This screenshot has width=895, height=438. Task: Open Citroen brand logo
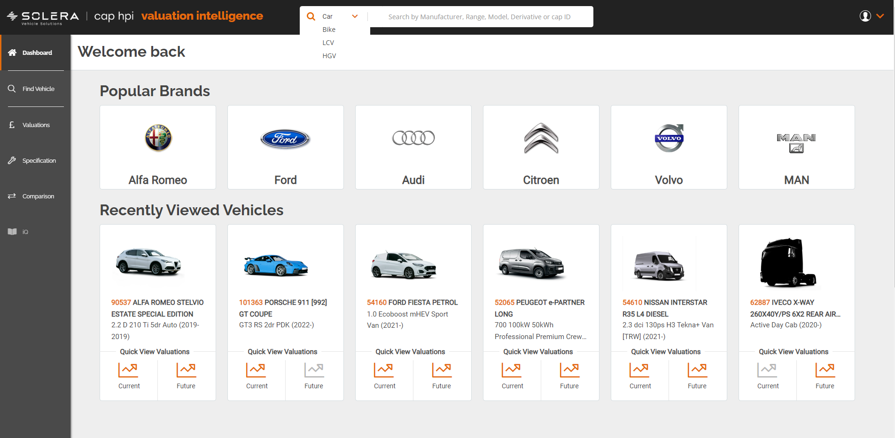point(541,138)
